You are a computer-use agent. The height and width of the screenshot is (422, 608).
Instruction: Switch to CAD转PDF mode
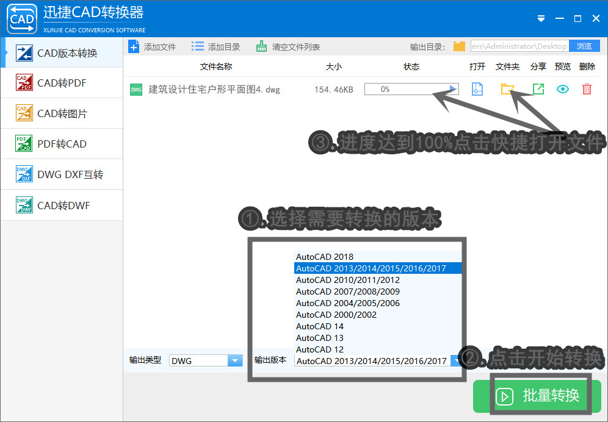pyautogui.click(x=62, y=83)
